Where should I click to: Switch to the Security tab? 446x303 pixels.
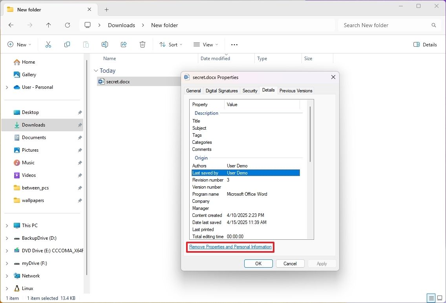pyautogui.click(x=250, y=90)
